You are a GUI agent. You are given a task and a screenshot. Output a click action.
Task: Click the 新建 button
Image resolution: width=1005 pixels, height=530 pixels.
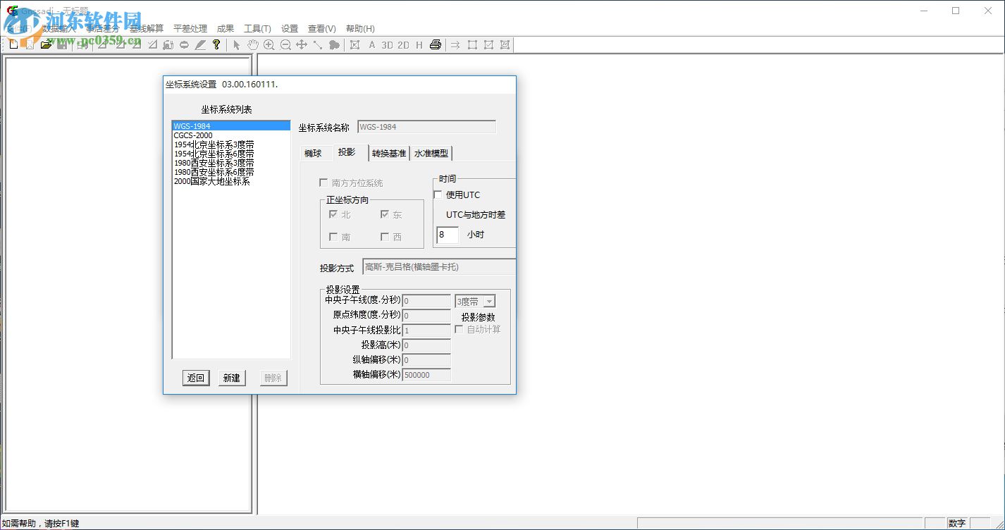(x=232, y=378)
